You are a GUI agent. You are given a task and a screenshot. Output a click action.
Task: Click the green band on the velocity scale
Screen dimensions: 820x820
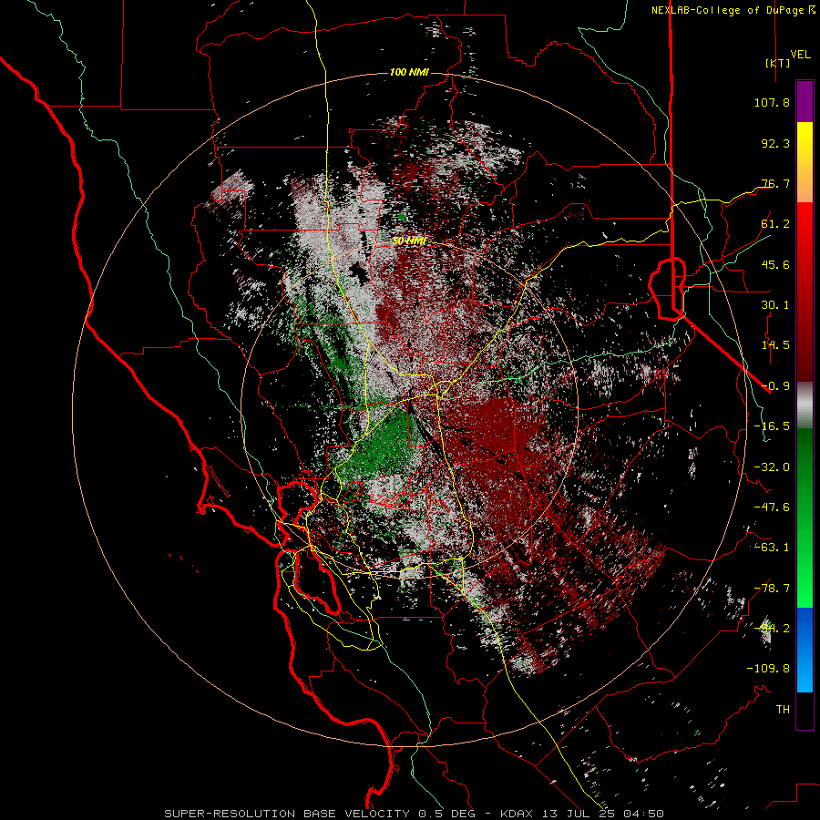tap(805, 518)
